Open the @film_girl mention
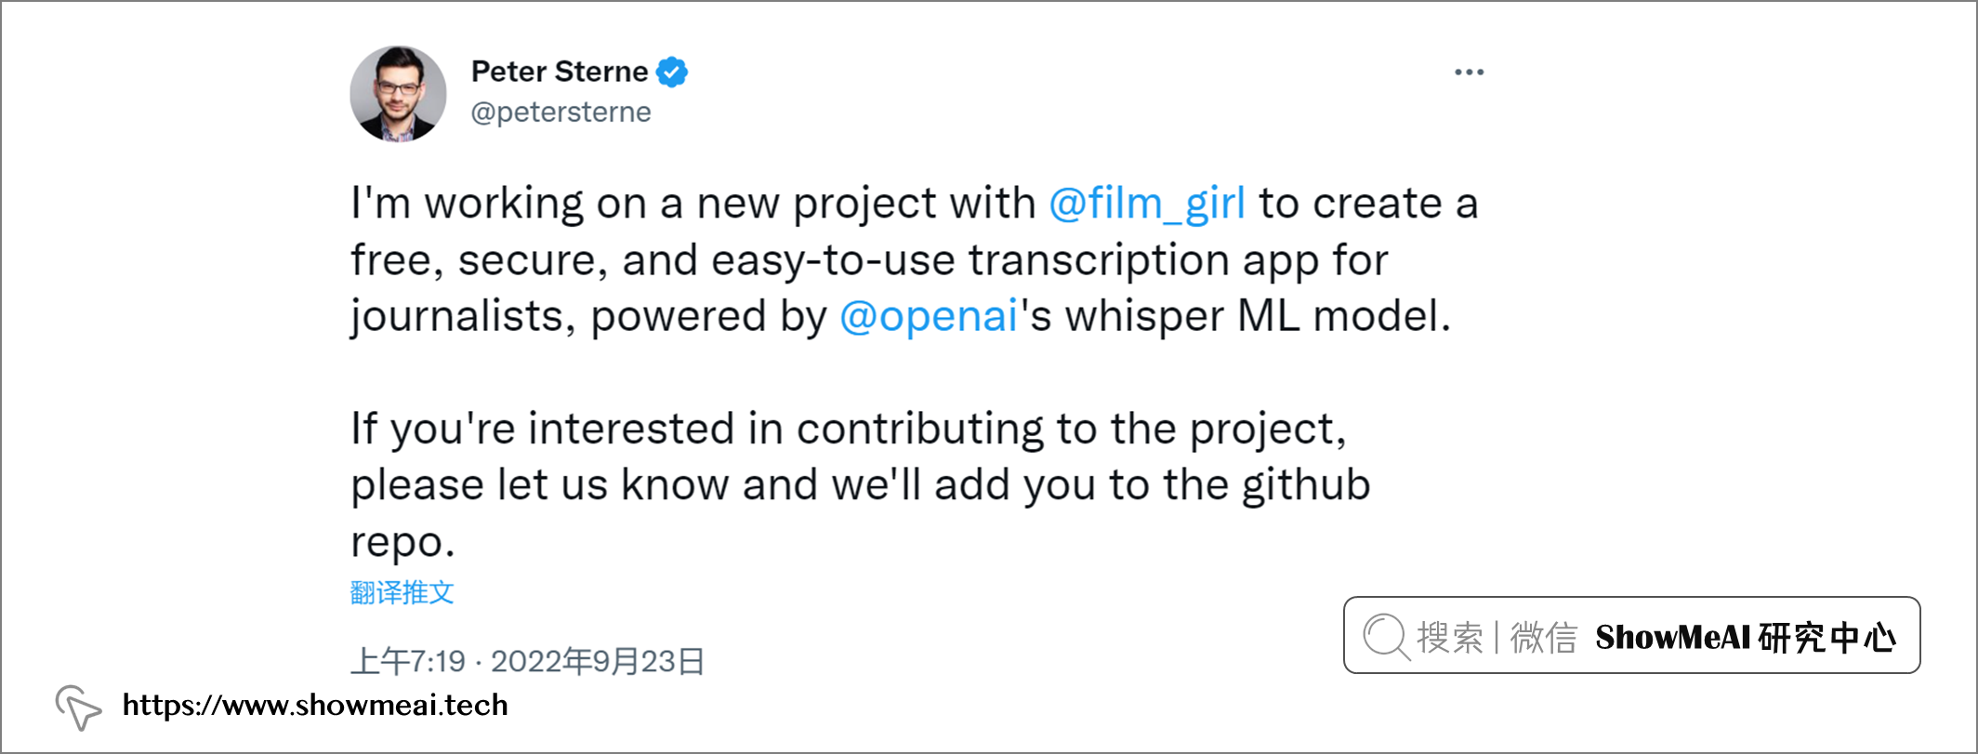The height and width of the screenshot is (754, 1978). (1147, 204)
